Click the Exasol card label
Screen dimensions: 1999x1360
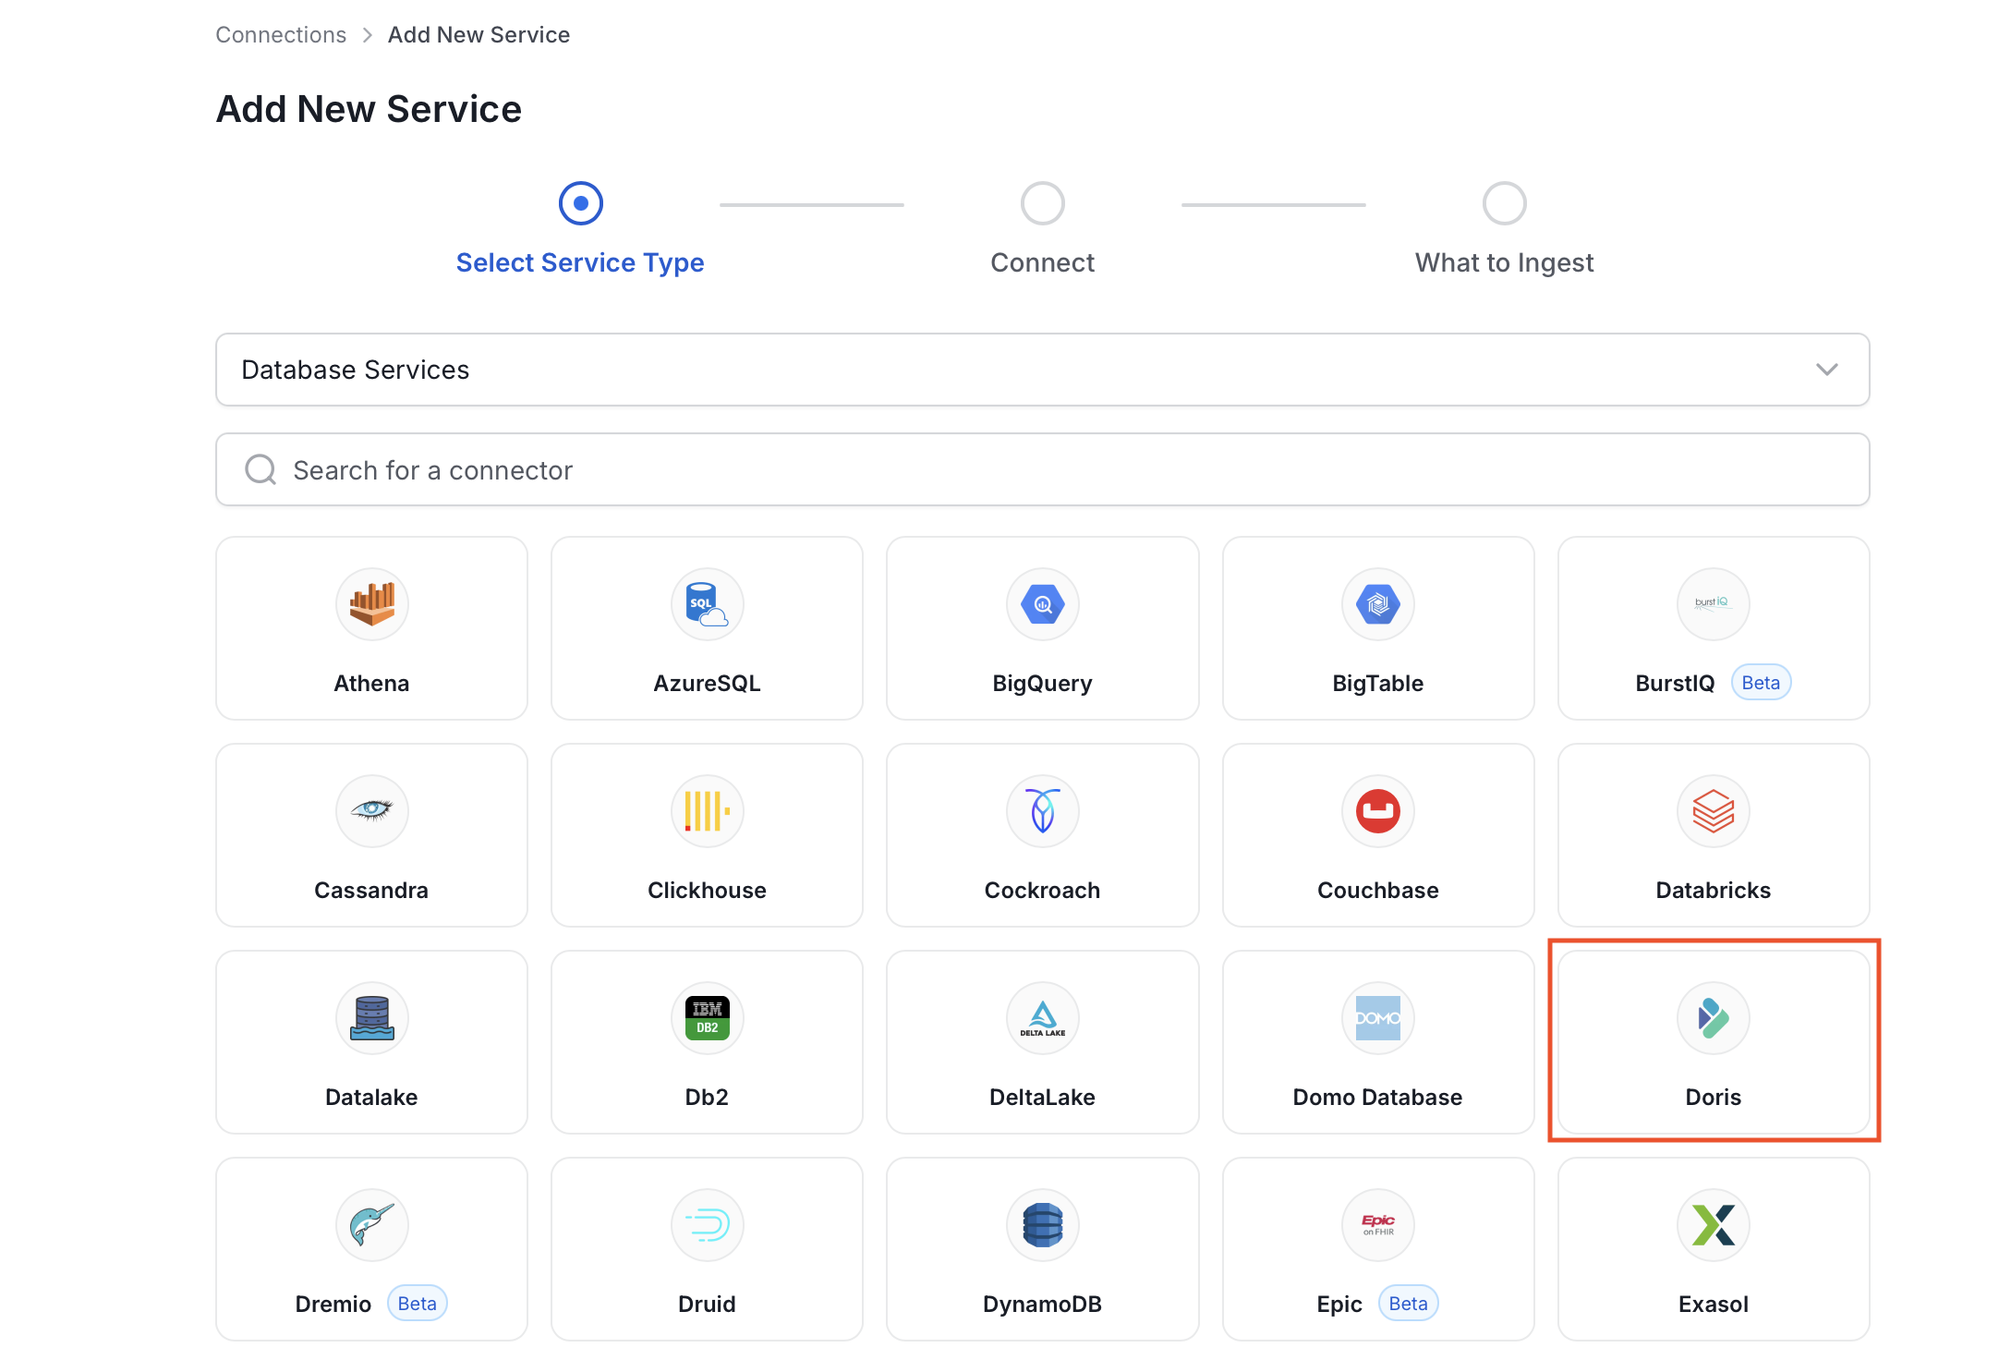pos(1714,1304)
